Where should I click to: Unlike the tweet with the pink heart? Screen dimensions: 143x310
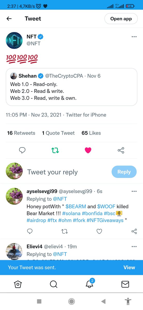(x=88, y=150)
